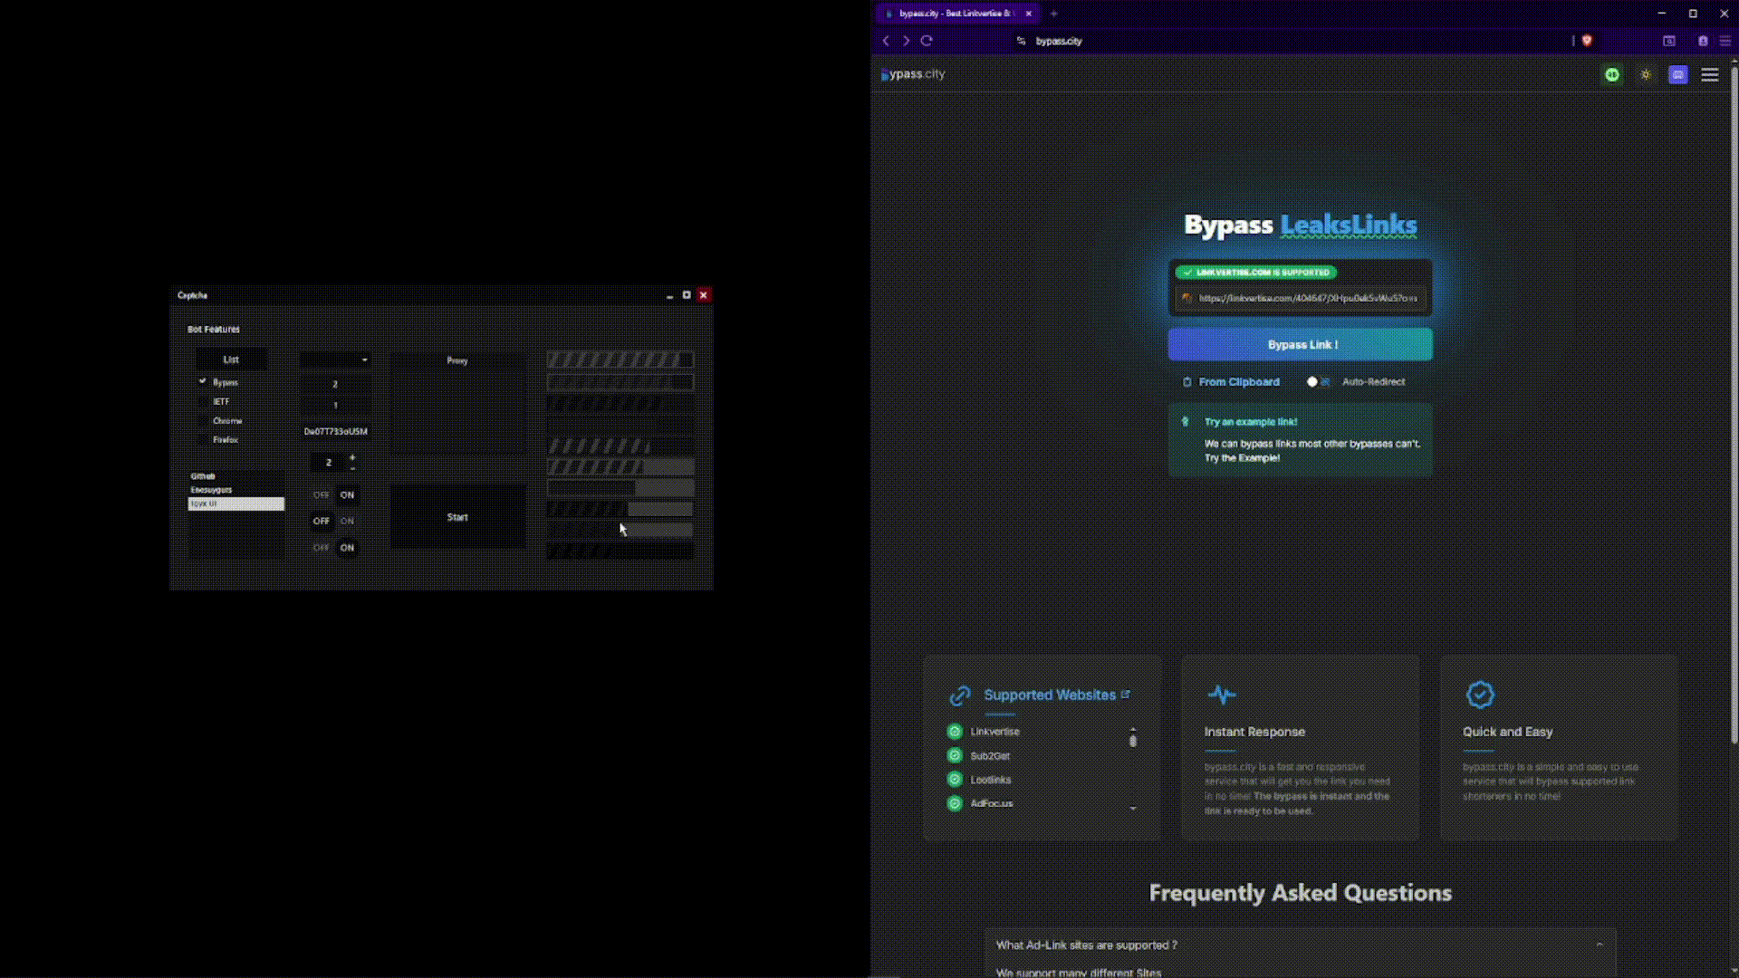Toggle the Auto-Redirect switch
The height and width of the screenshot is (978, 1739).
tap(1318, 382)
